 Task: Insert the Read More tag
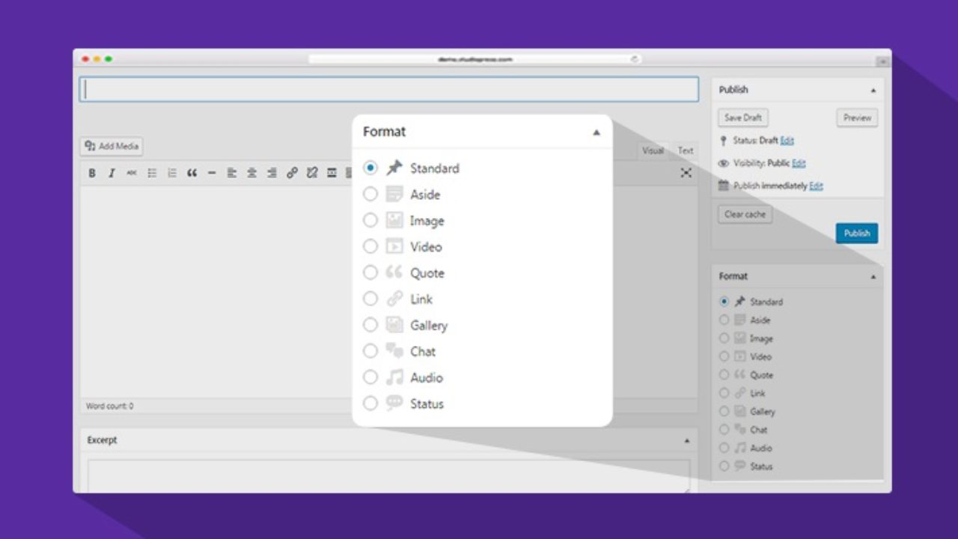point(332,173)
